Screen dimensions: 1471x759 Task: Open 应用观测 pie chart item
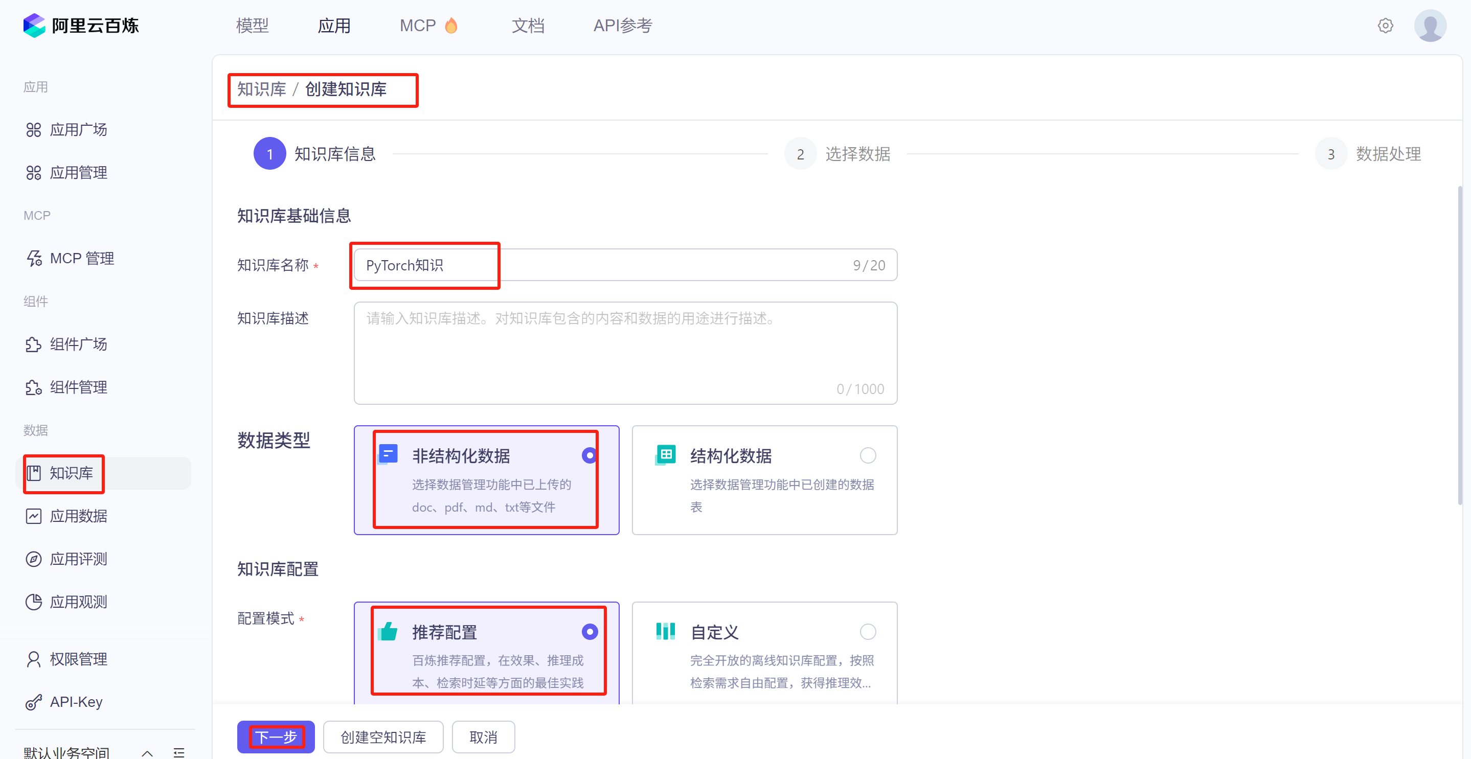pos(34,602)
